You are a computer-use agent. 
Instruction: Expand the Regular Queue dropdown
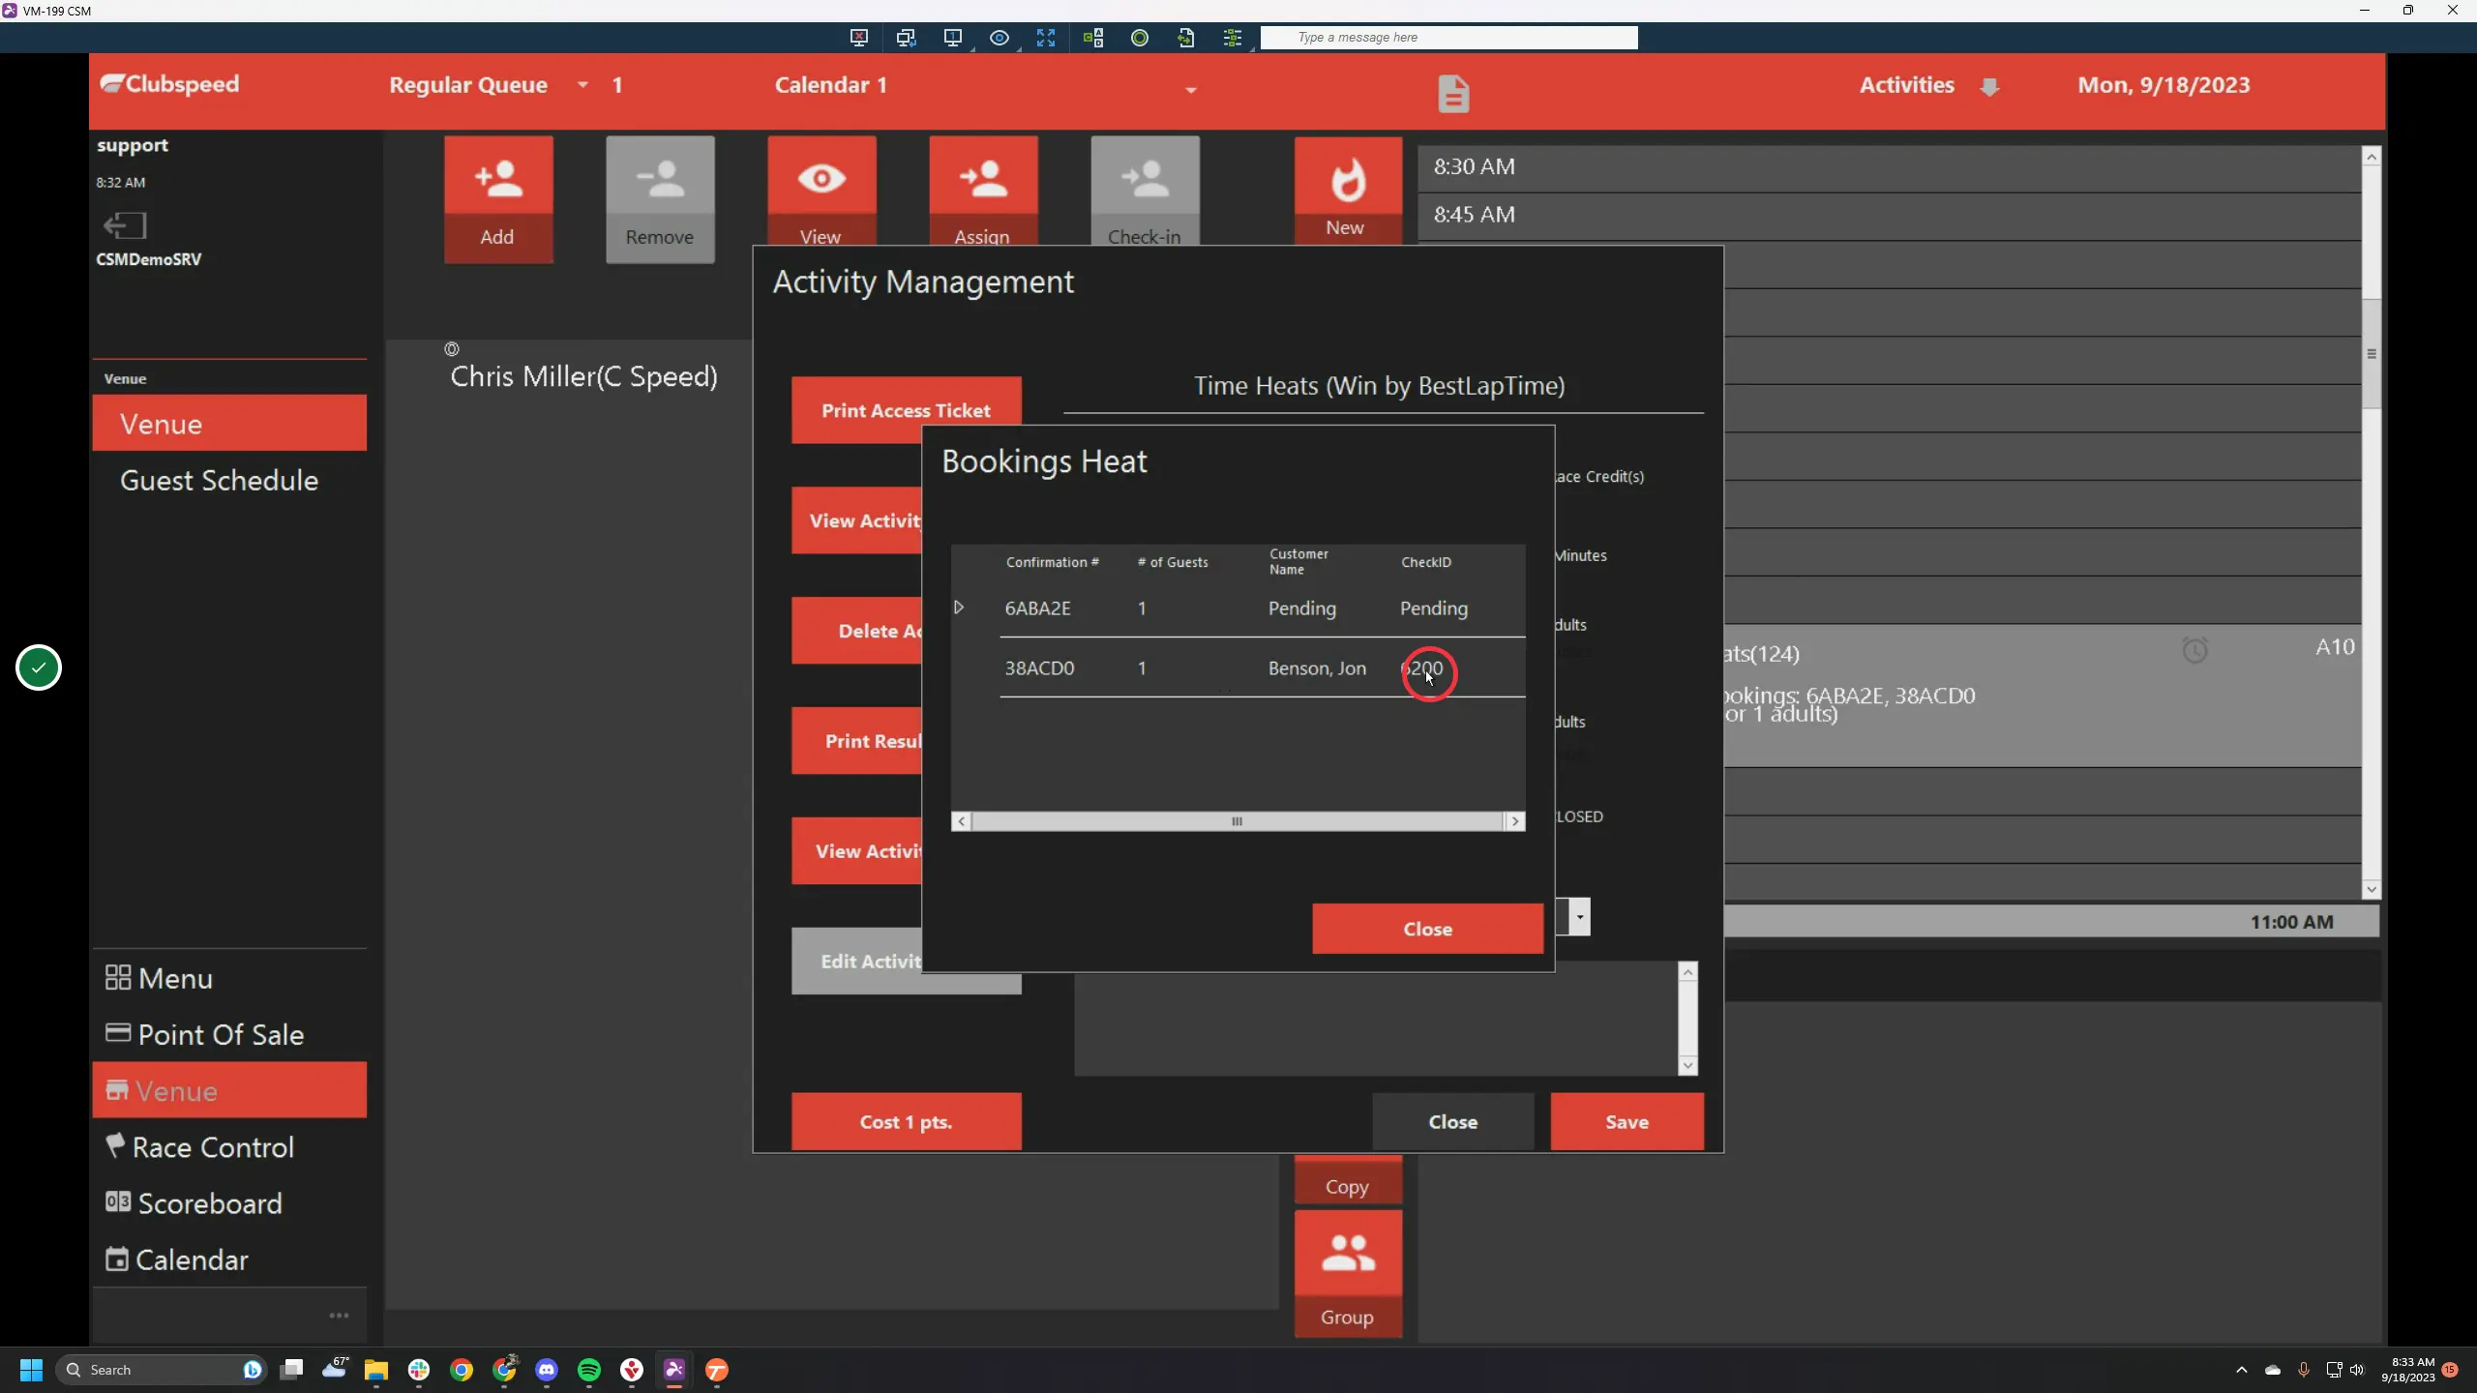point(582,85)
